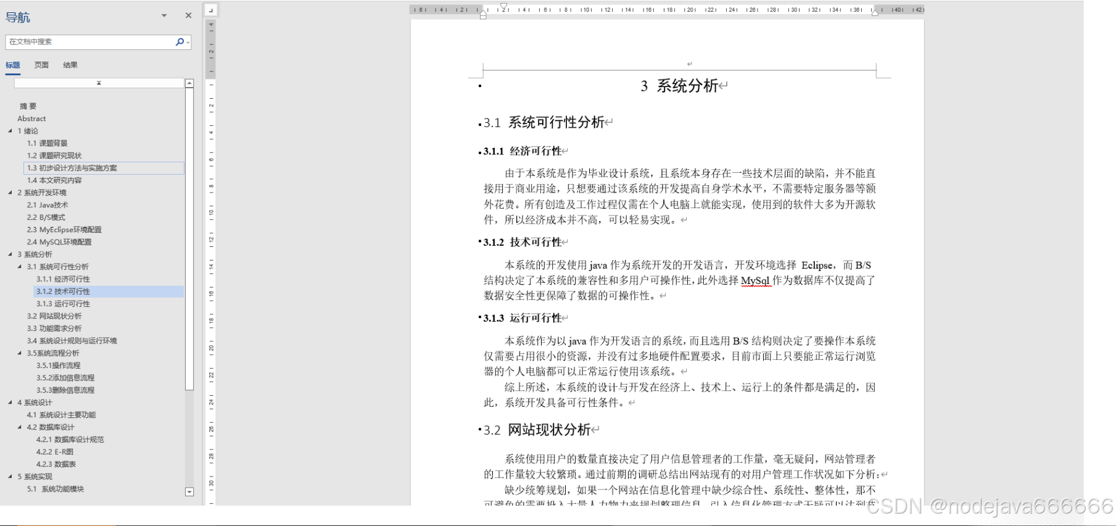Collapse the 5 系统实现 heading
This screenshot has height=526, width=1116.
pos(10,477)
